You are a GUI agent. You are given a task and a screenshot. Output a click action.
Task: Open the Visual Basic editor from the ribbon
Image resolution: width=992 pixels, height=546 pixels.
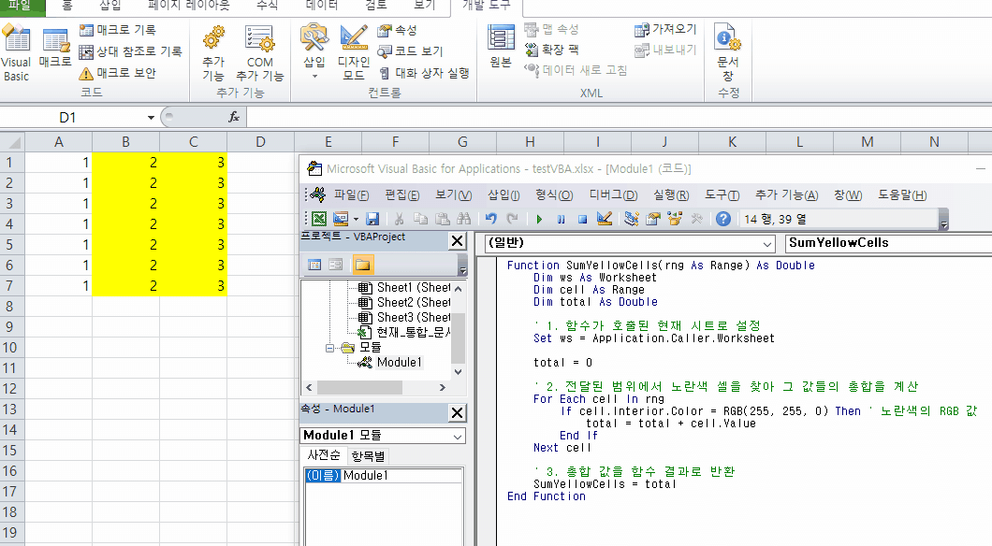point(16,53)
